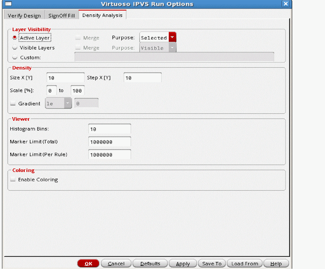Click the Histogram Bins field
The height and width of the screenshot is (269, 325).
[x=109, y=129]
